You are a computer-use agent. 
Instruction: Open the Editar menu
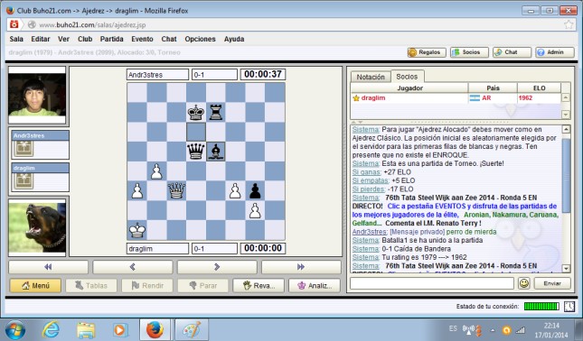click(41, 39)
